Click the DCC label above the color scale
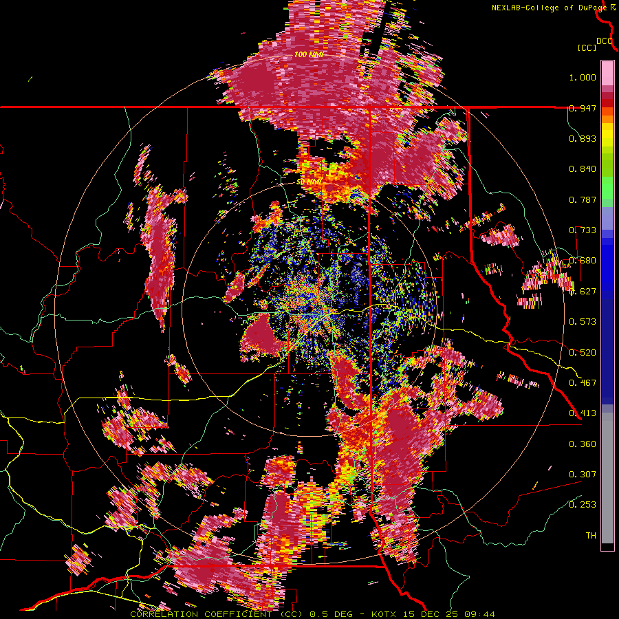The height and width of the screenshot is (619, 619). click(605, 41)
